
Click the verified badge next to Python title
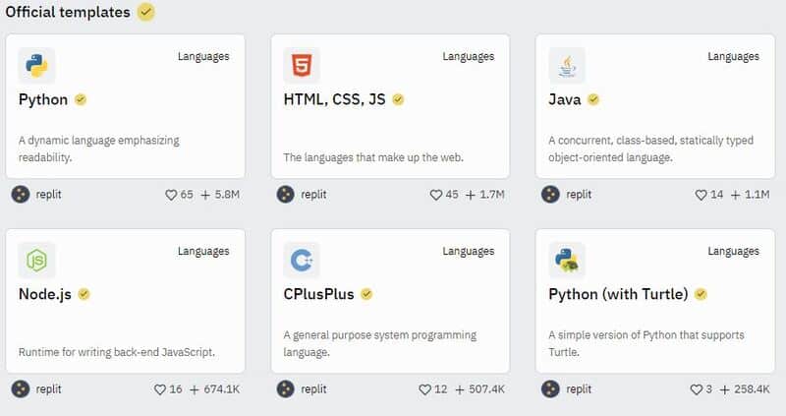81,99
